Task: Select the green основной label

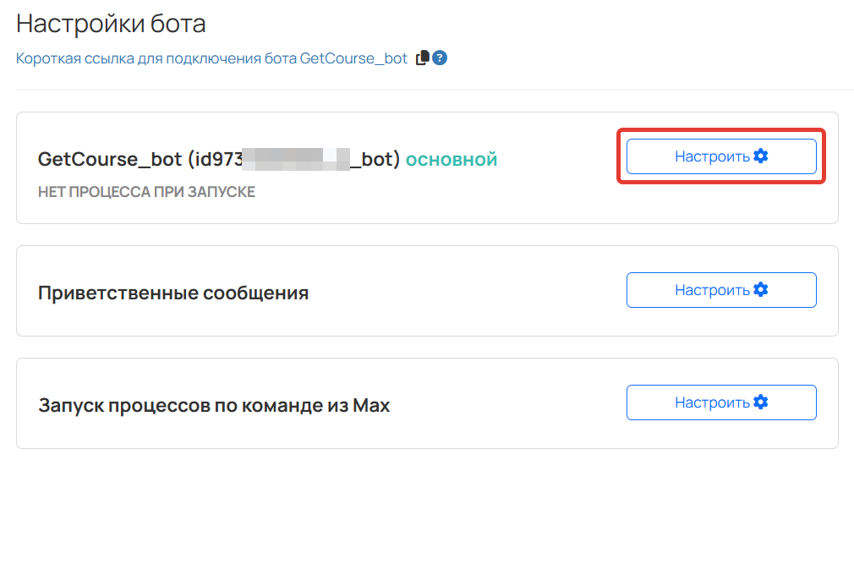Action: [x=450, y=158]
